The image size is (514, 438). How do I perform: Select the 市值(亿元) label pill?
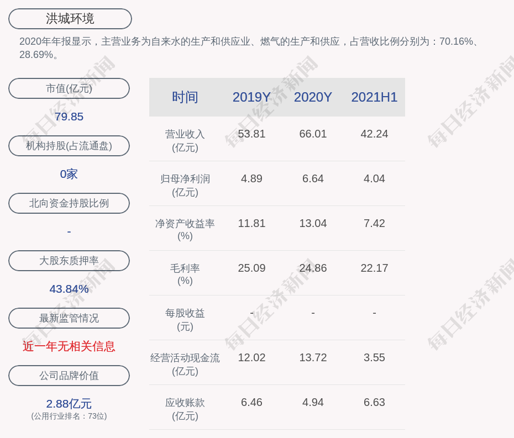69,88
